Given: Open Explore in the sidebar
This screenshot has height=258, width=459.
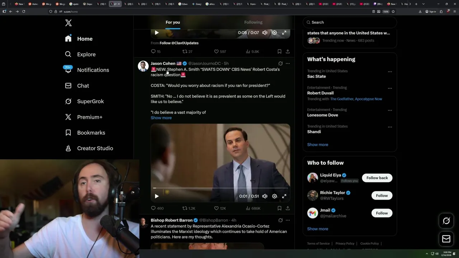Looking at the screenshot, I should (x=80, y=54).
